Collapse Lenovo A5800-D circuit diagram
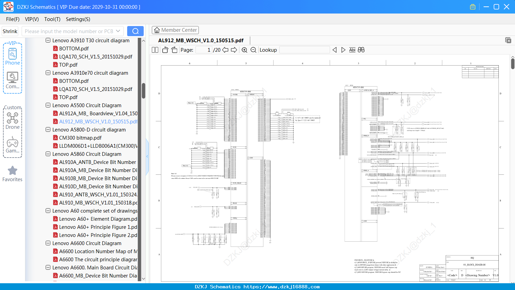The image size is (515, 290). coord(48,130)
